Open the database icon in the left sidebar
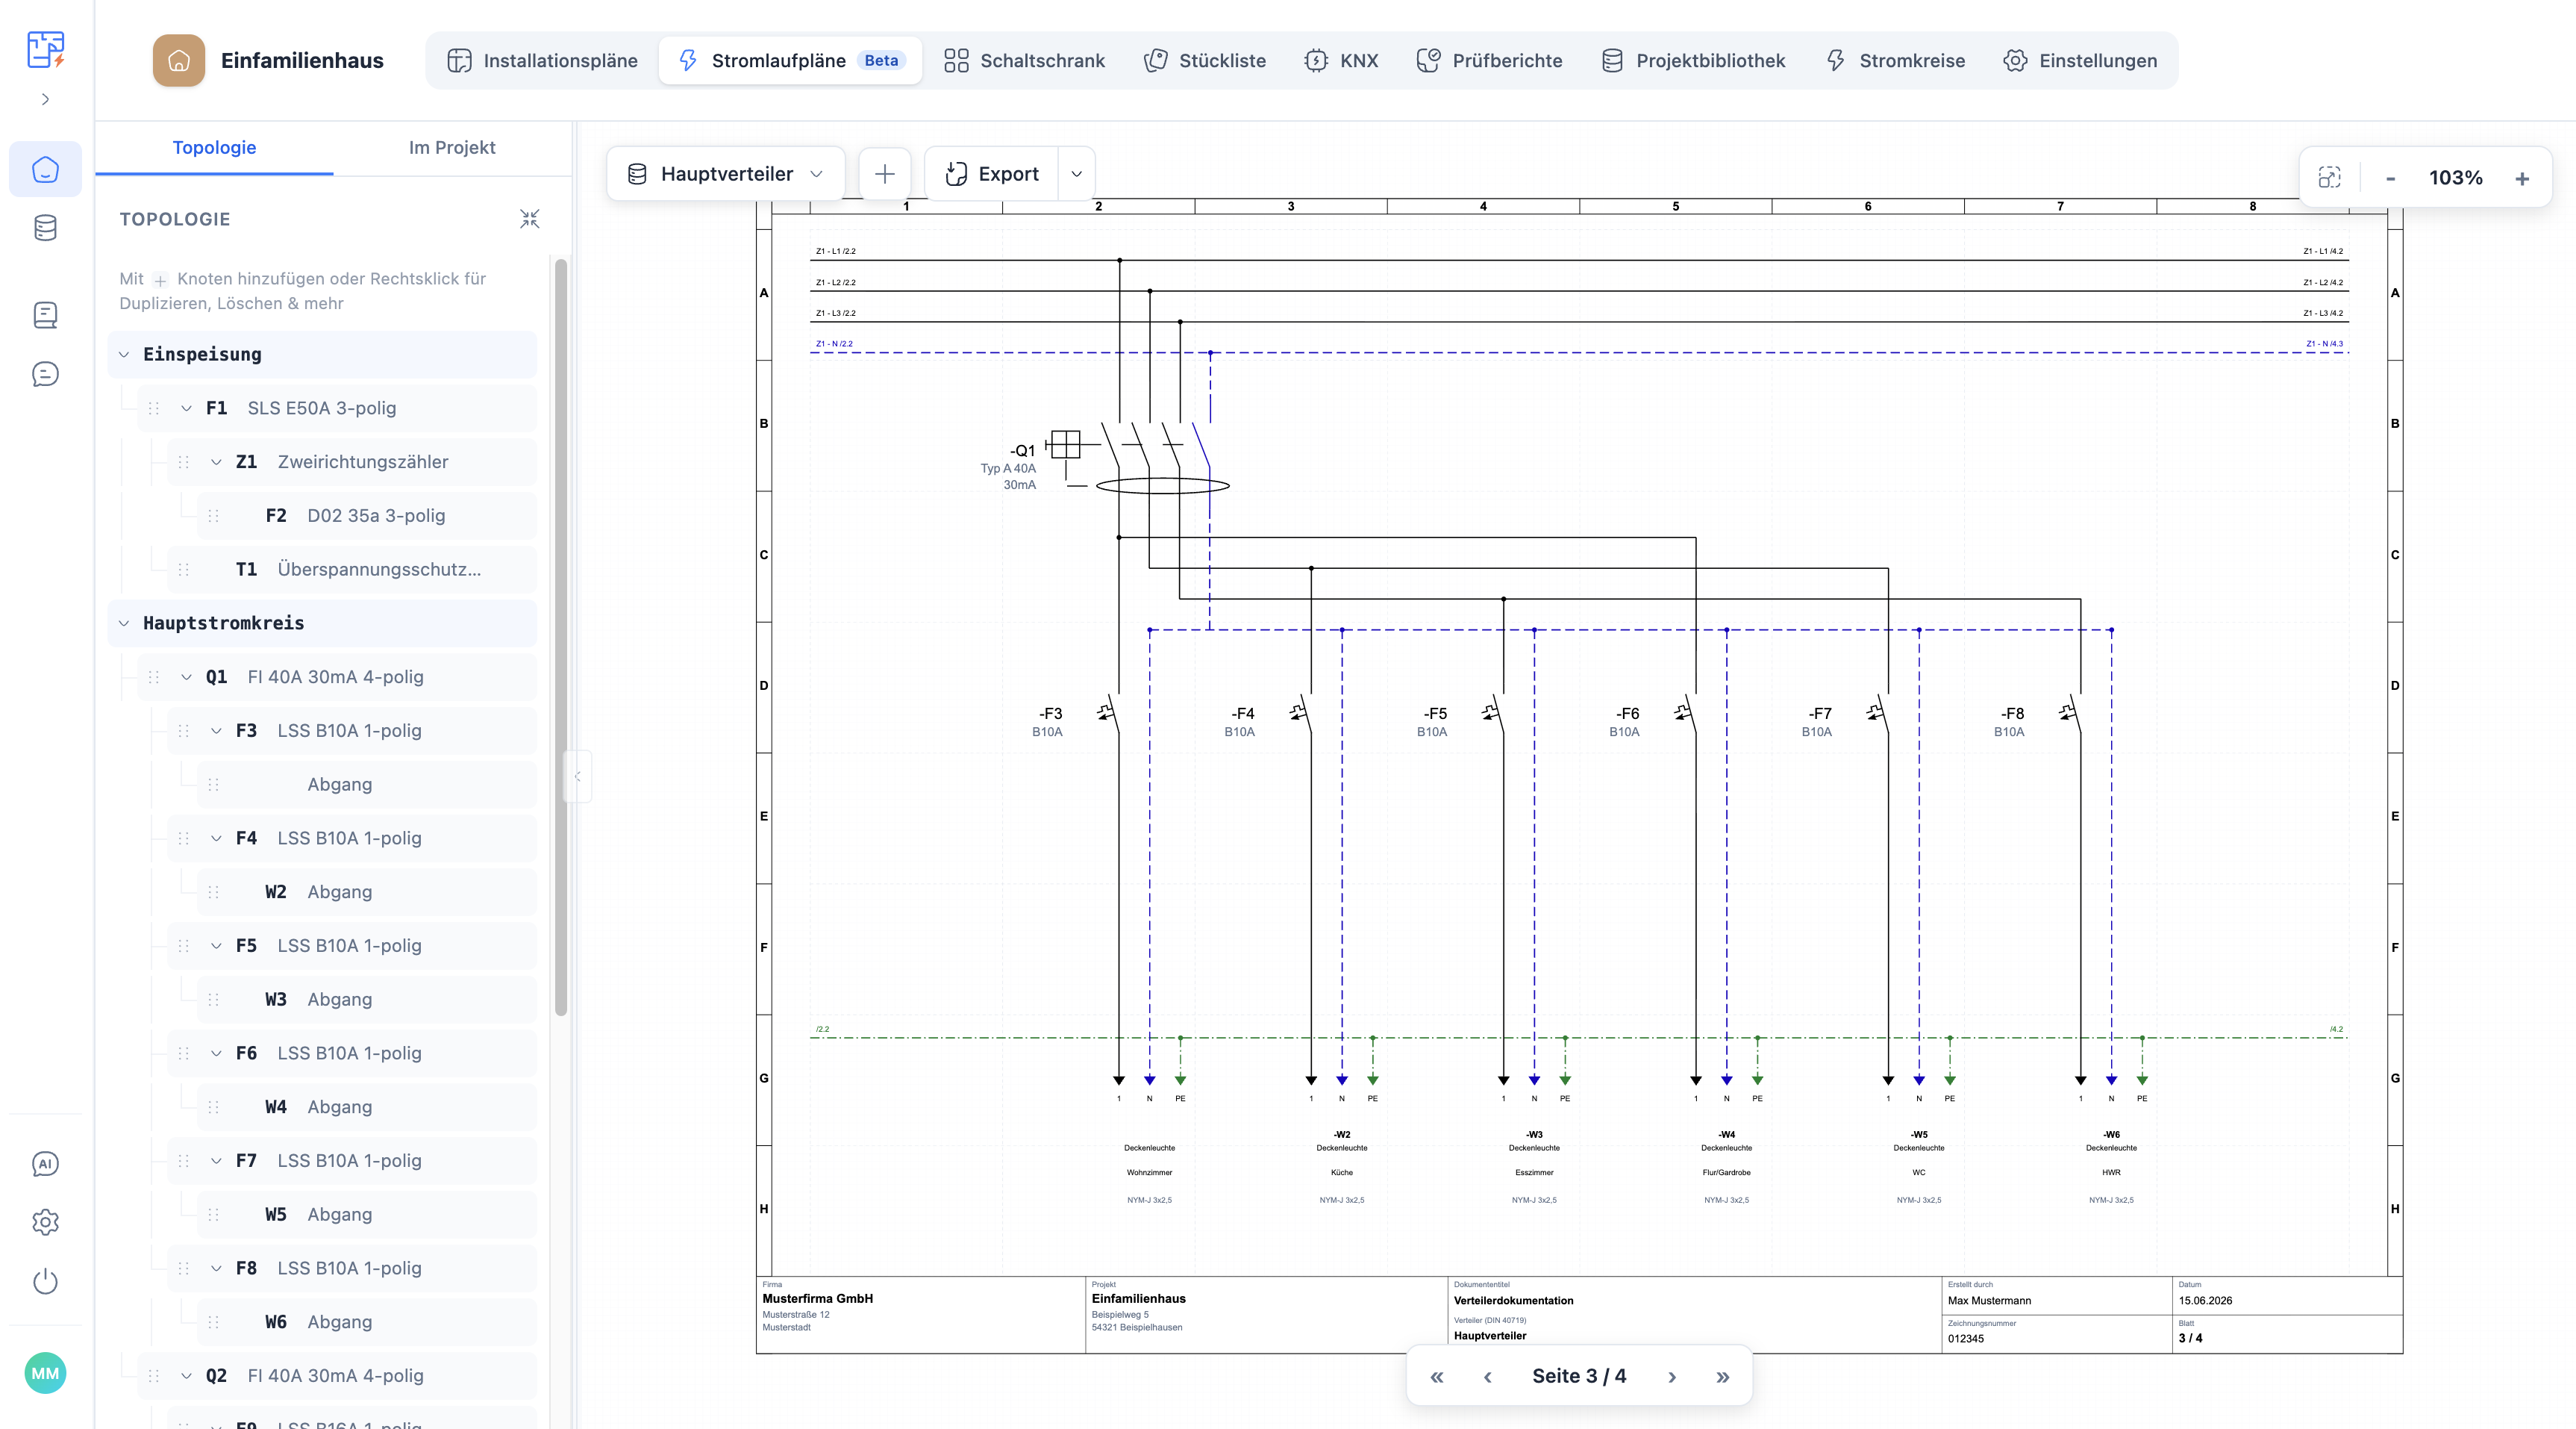 click(45, 228)
